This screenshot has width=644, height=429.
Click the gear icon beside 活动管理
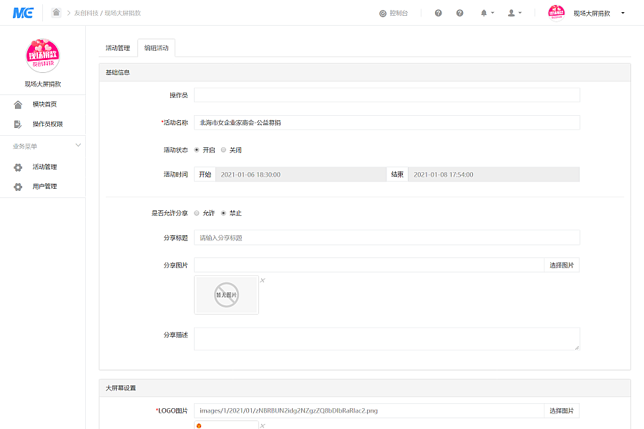[18, 167]
